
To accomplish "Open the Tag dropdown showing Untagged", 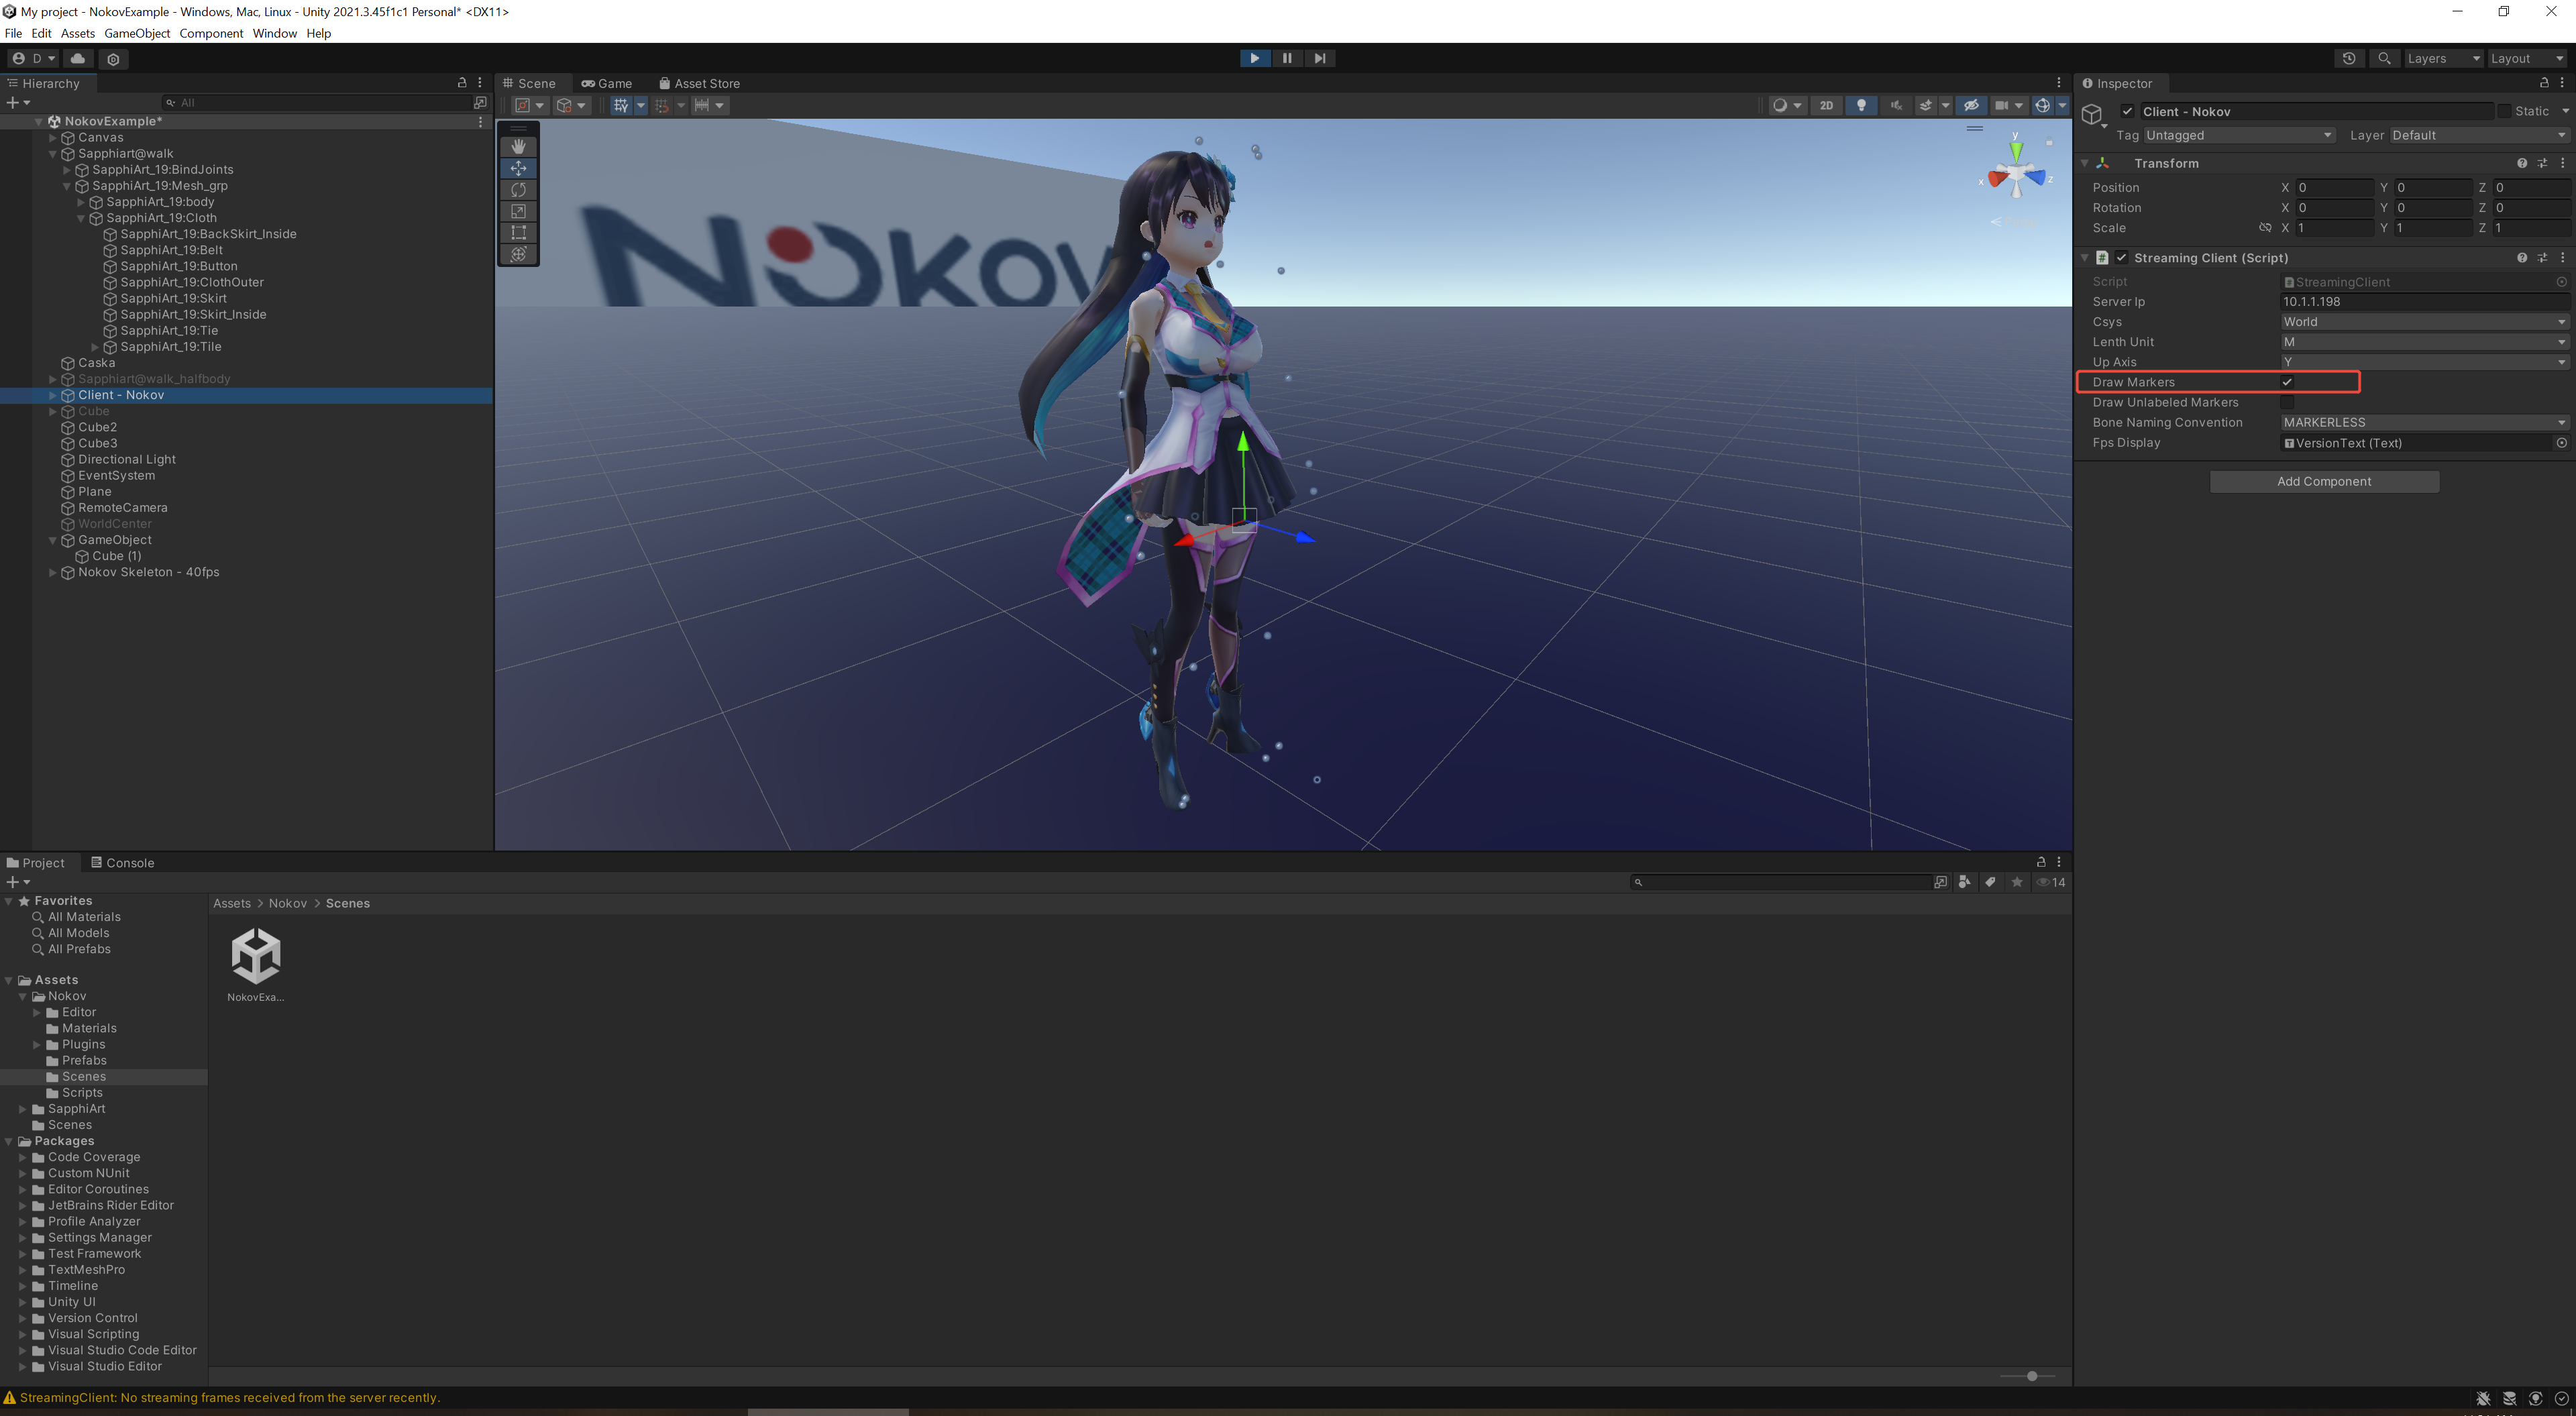I will [2239, 135].
